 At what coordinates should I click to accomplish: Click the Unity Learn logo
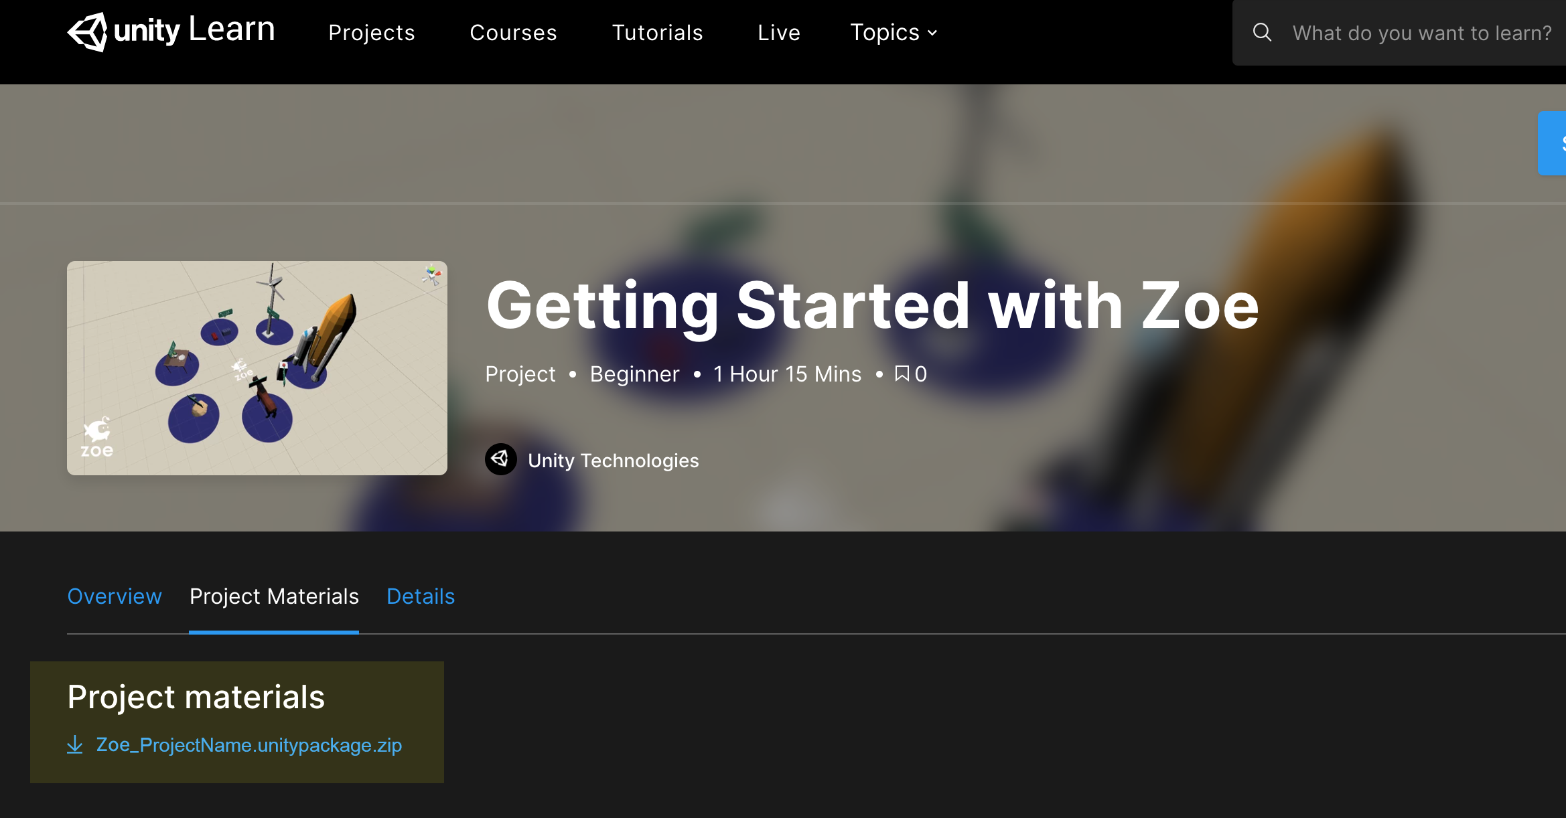(171, 31)
